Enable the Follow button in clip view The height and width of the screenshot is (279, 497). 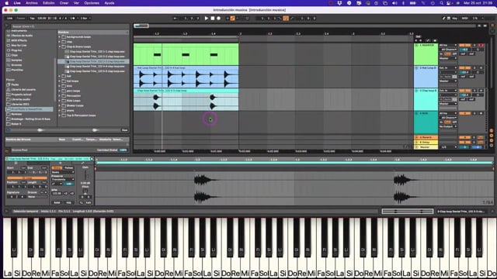[68, 168]
